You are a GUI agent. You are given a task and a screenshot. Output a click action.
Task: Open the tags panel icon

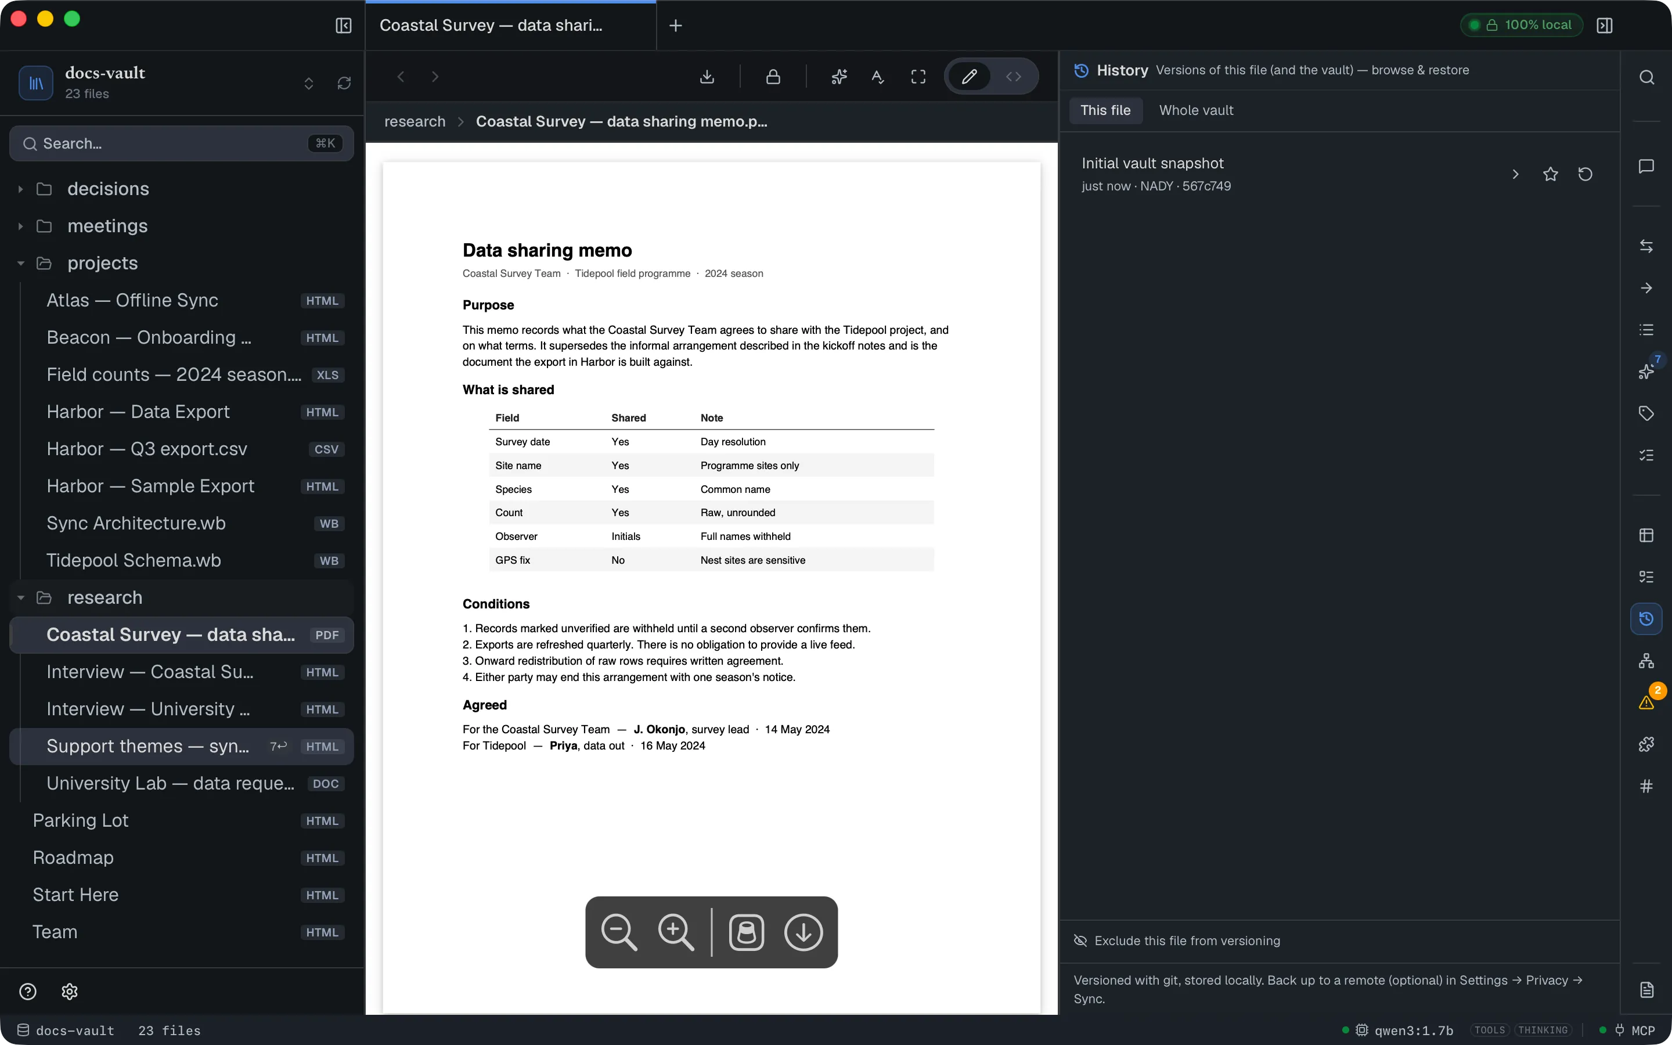coord(1646,413)
